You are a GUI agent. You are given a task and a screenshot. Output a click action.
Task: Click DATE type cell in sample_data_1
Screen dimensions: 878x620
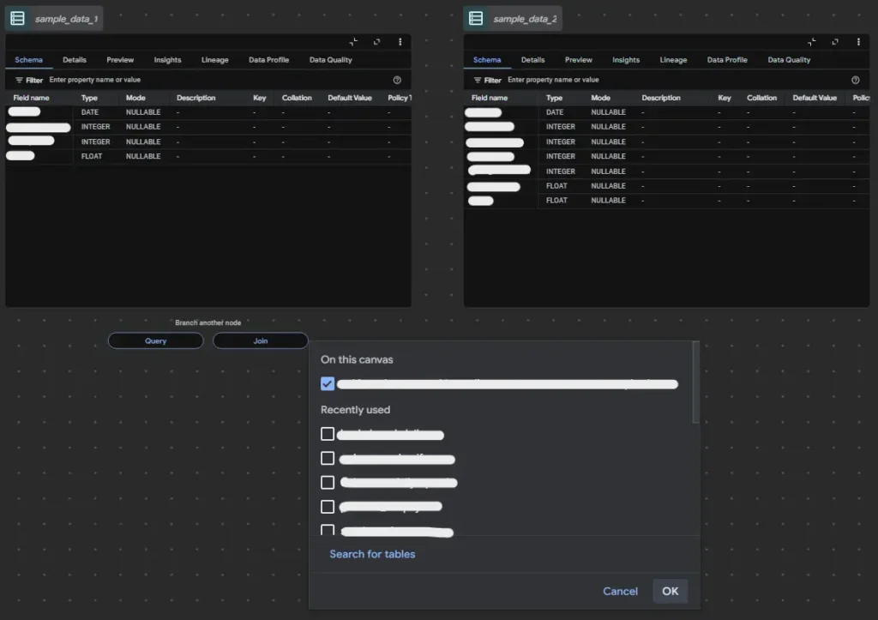coord(89,112)
